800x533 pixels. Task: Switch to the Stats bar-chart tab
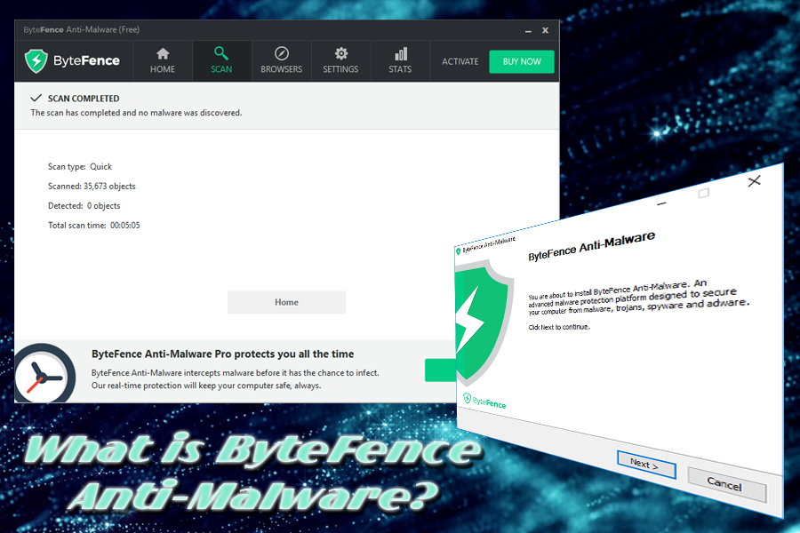401,61
